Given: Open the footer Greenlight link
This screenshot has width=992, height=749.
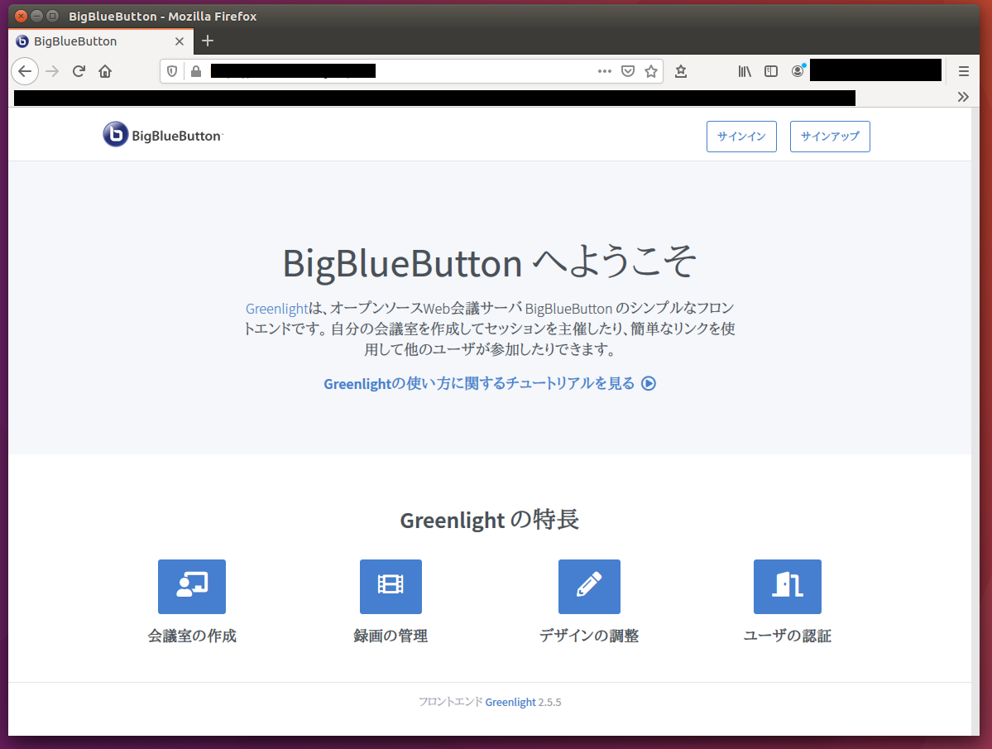Looking at the screenshot, I should [510, 702].
